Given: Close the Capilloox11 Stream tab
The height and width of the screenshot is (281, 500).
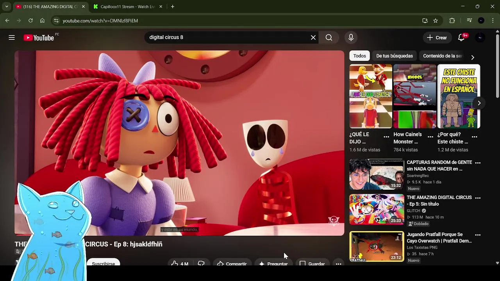Looking at the screenshot, I should [161, 7].
